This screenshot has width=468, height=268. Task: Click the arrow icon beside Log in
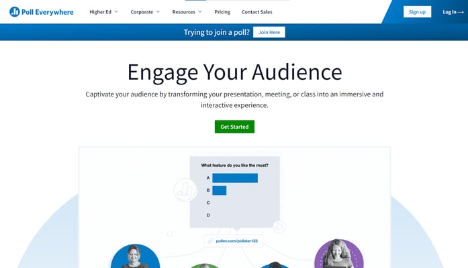(x=461, y=12)
